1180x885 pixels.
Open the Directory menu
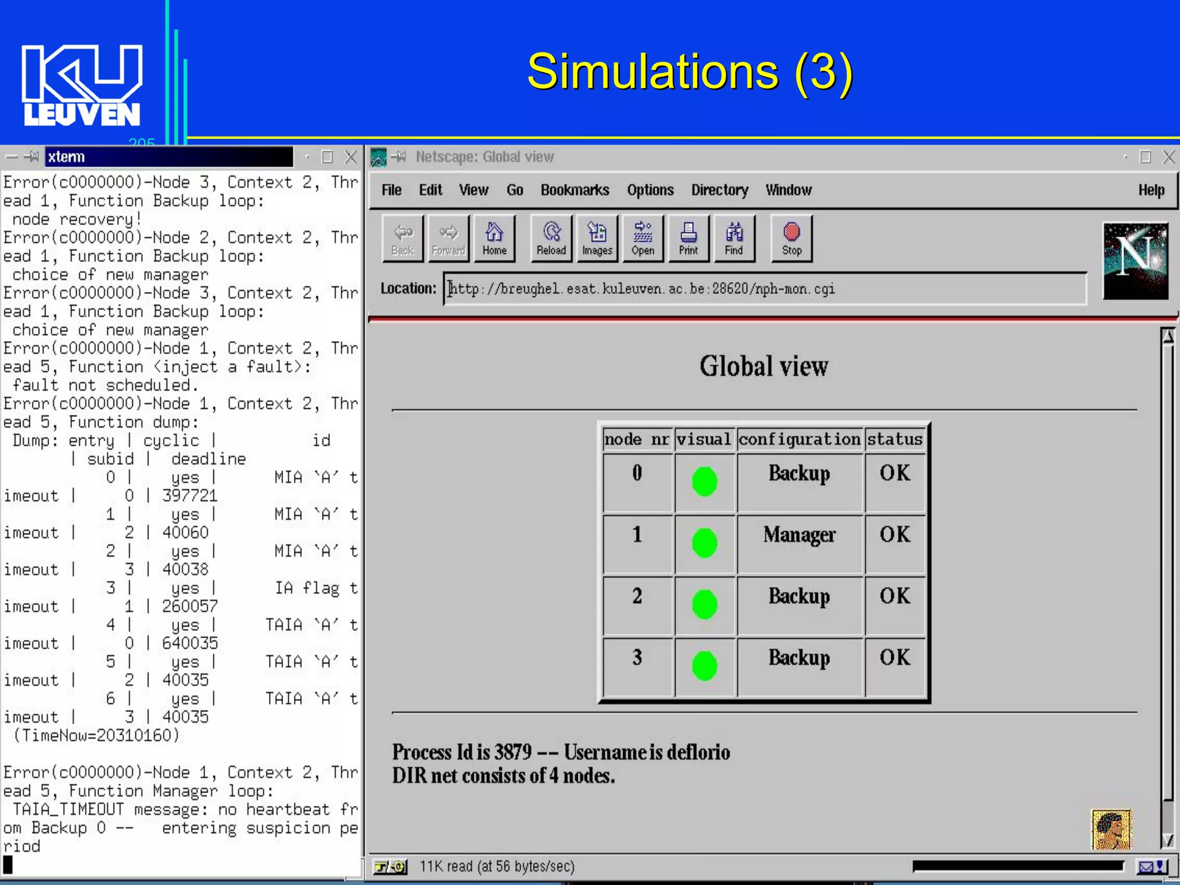click(720, 190)
